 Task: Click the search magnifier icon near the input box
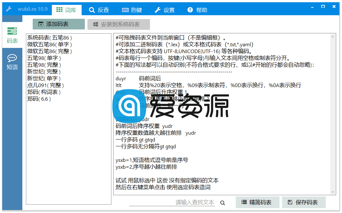click(222, 202)
